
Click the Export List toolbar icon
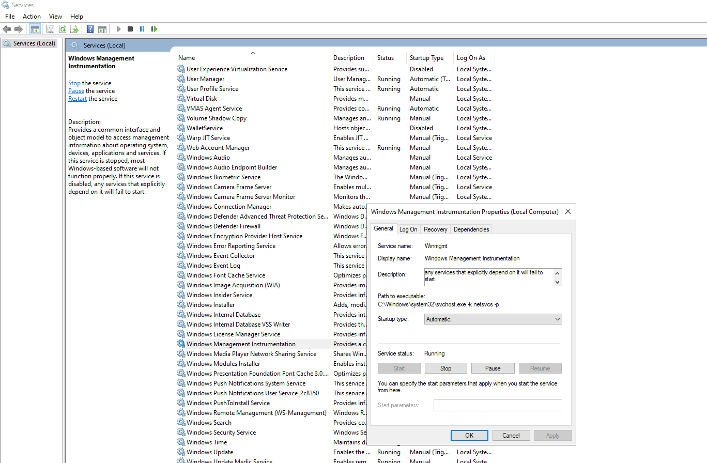74,29
